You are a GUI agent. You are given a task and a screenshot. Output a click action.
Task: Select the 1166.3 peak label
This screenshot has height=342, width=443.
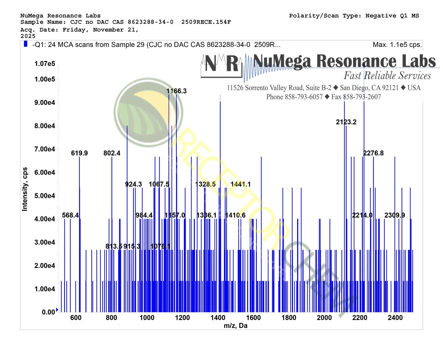pos(176,91)
